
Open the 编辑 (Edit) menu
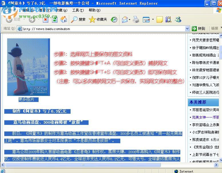[x=28, y=10]
